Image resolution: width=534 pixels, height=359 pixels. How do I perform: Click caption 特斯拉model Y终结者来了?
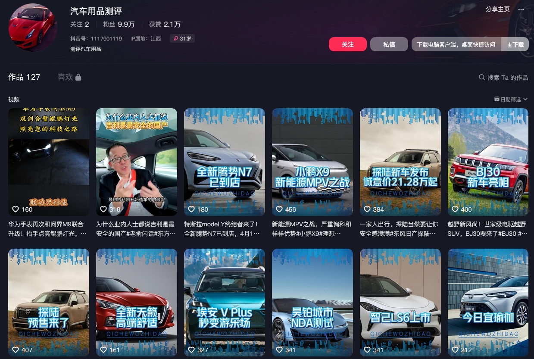(222, 229)
